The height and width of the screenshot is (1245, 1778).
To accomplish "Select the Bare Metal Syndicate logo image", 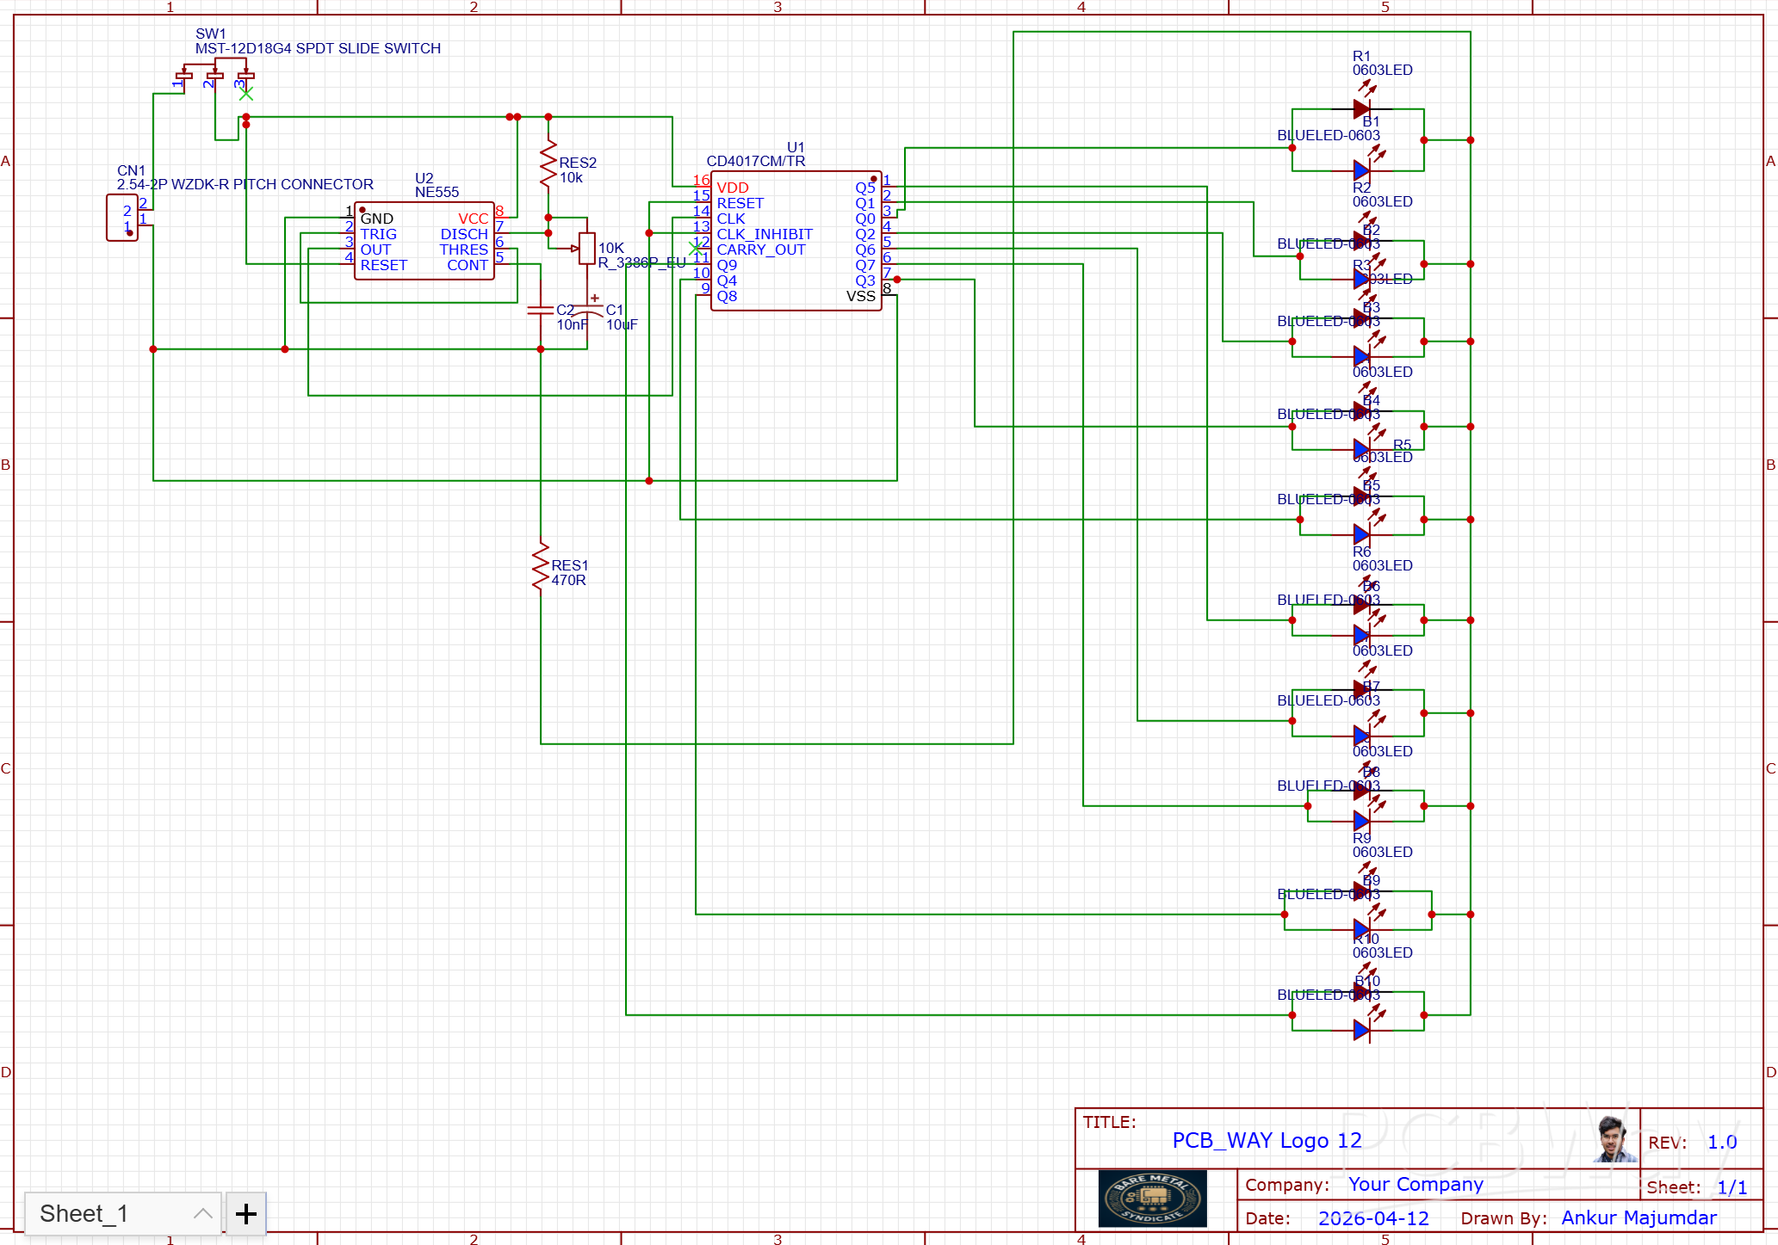I will 1152,1198.
